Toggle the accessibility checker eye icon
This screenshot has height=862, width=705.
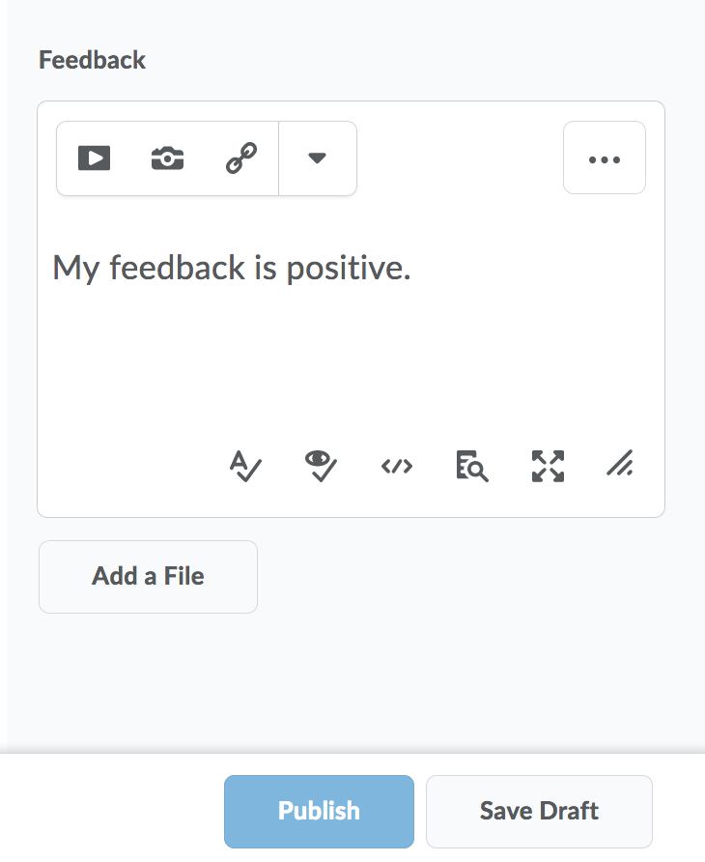321,466
